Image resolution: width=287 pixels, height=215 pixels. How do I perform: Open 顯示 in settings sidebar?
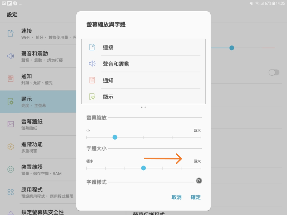point(38,102)
